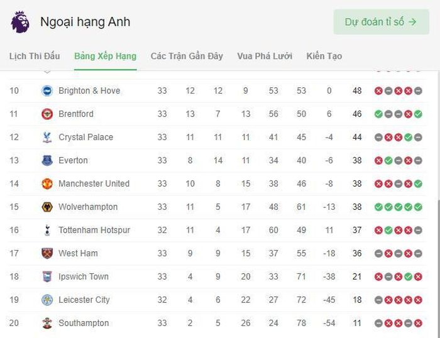Select the Tottenham Hotspur cockerel crest
Screen dimensions: 440x338
click(47, 230)
